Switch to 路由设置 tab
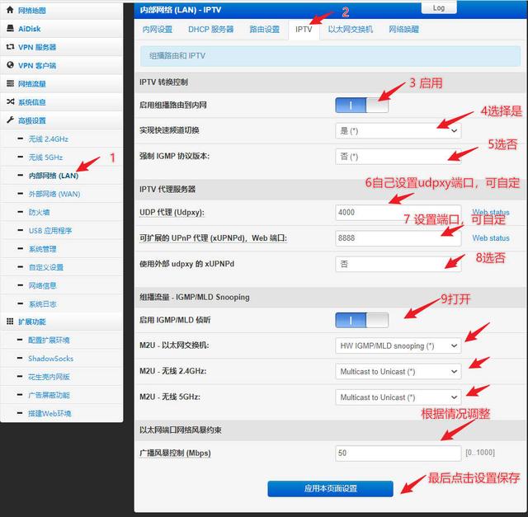Viewport: 528px width, 517px height. pos(264,29)
